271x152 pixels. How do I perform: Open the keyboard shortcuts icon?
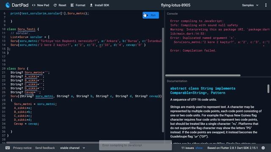8,148
